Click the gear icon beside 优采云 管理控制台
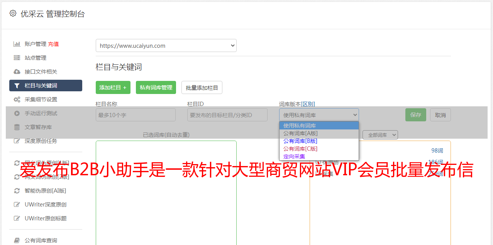The width and height of the screenshot is (493, 245). 13,13
